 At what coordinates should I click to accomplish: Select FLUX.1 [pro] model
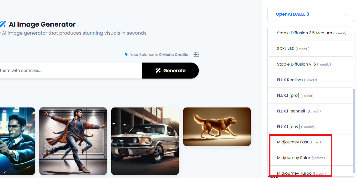click(x=311, y=95)
